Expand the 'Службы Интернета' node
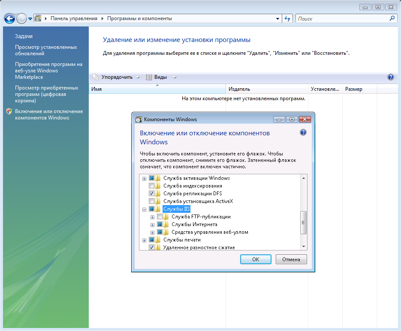 152,225
